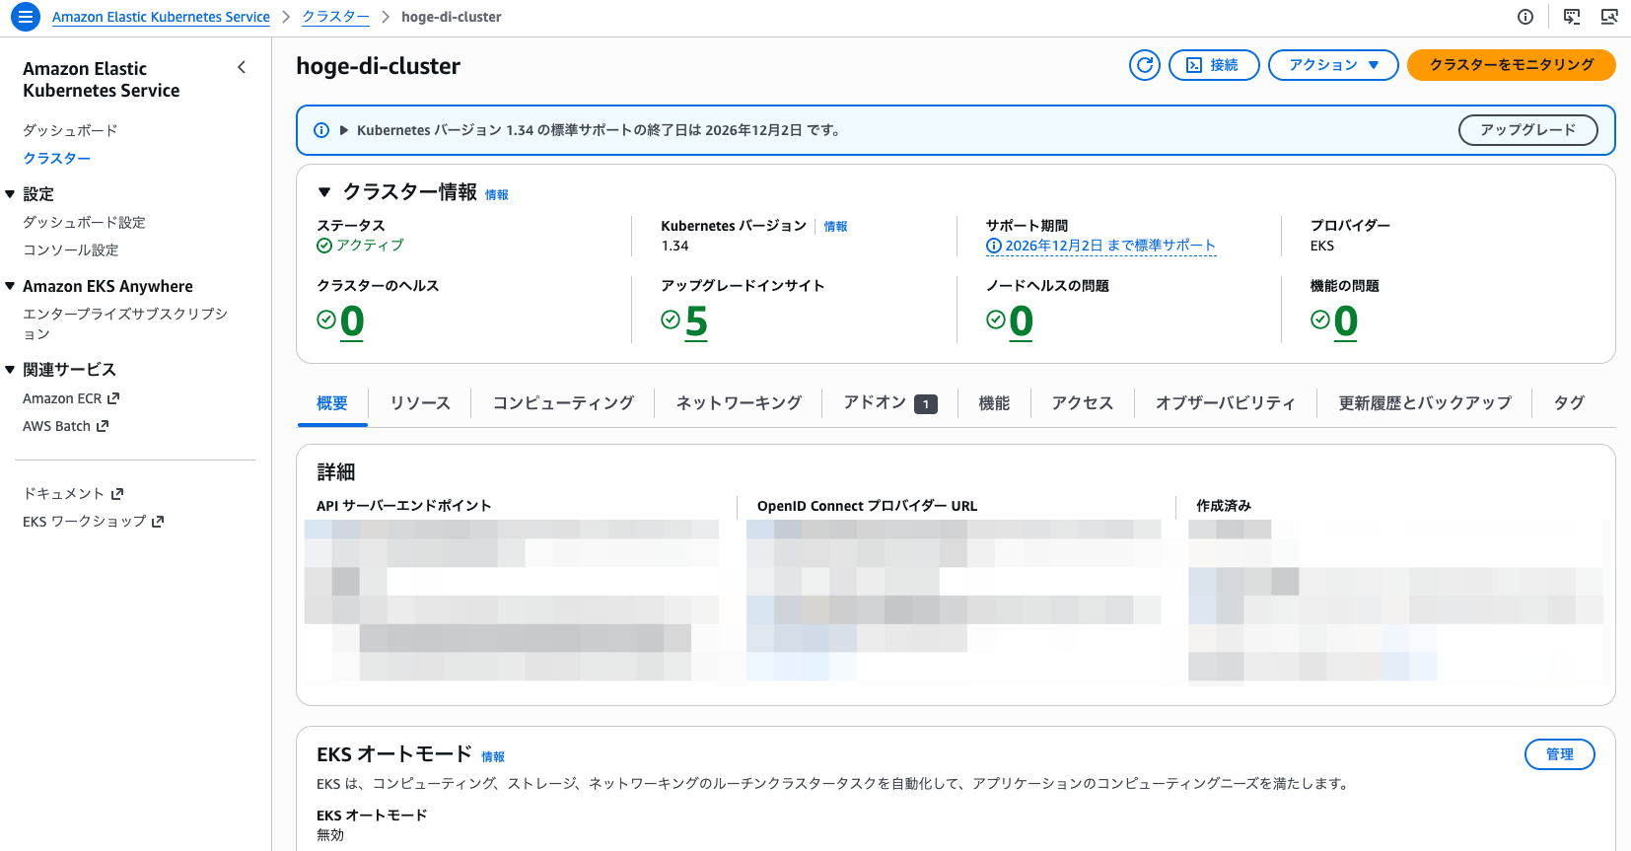The width and height of the screenshot is (1631, 851).
Task: Click external link icon next to AWS Batch
Action: 103,426
